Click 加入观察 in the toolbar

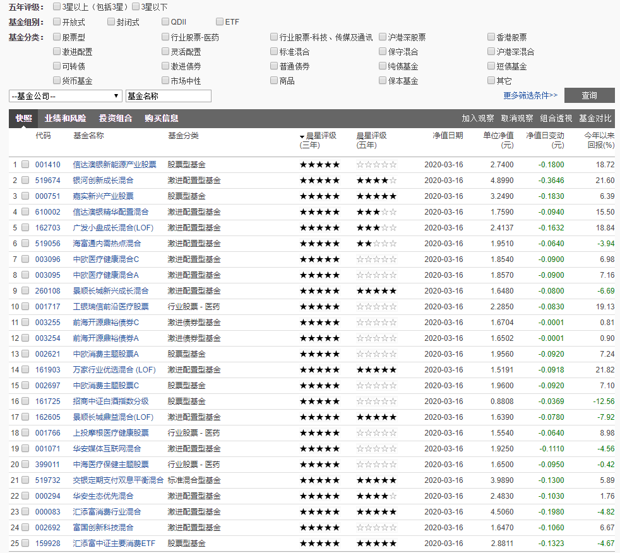pos(478,118)
